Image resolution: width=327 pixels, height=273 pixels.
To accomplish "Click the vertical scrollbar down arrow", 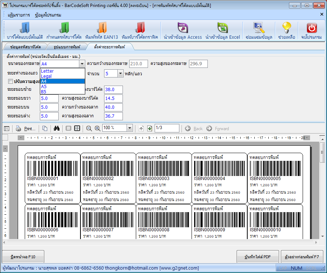I will [323, 236].
